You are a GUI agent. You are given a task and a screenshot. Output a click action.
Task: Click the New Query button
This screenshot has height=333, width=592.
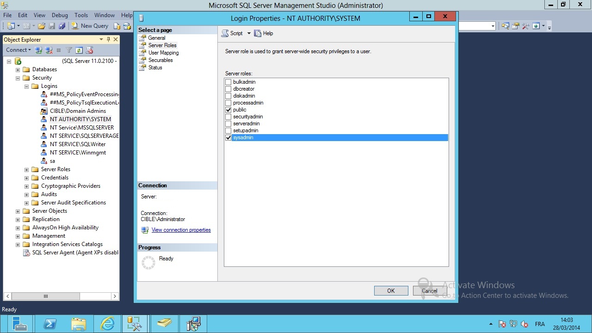point(90,26)
